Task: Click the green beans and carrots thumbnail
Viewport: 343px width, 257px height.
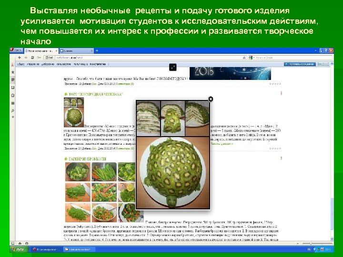Action: coord(104,171)
